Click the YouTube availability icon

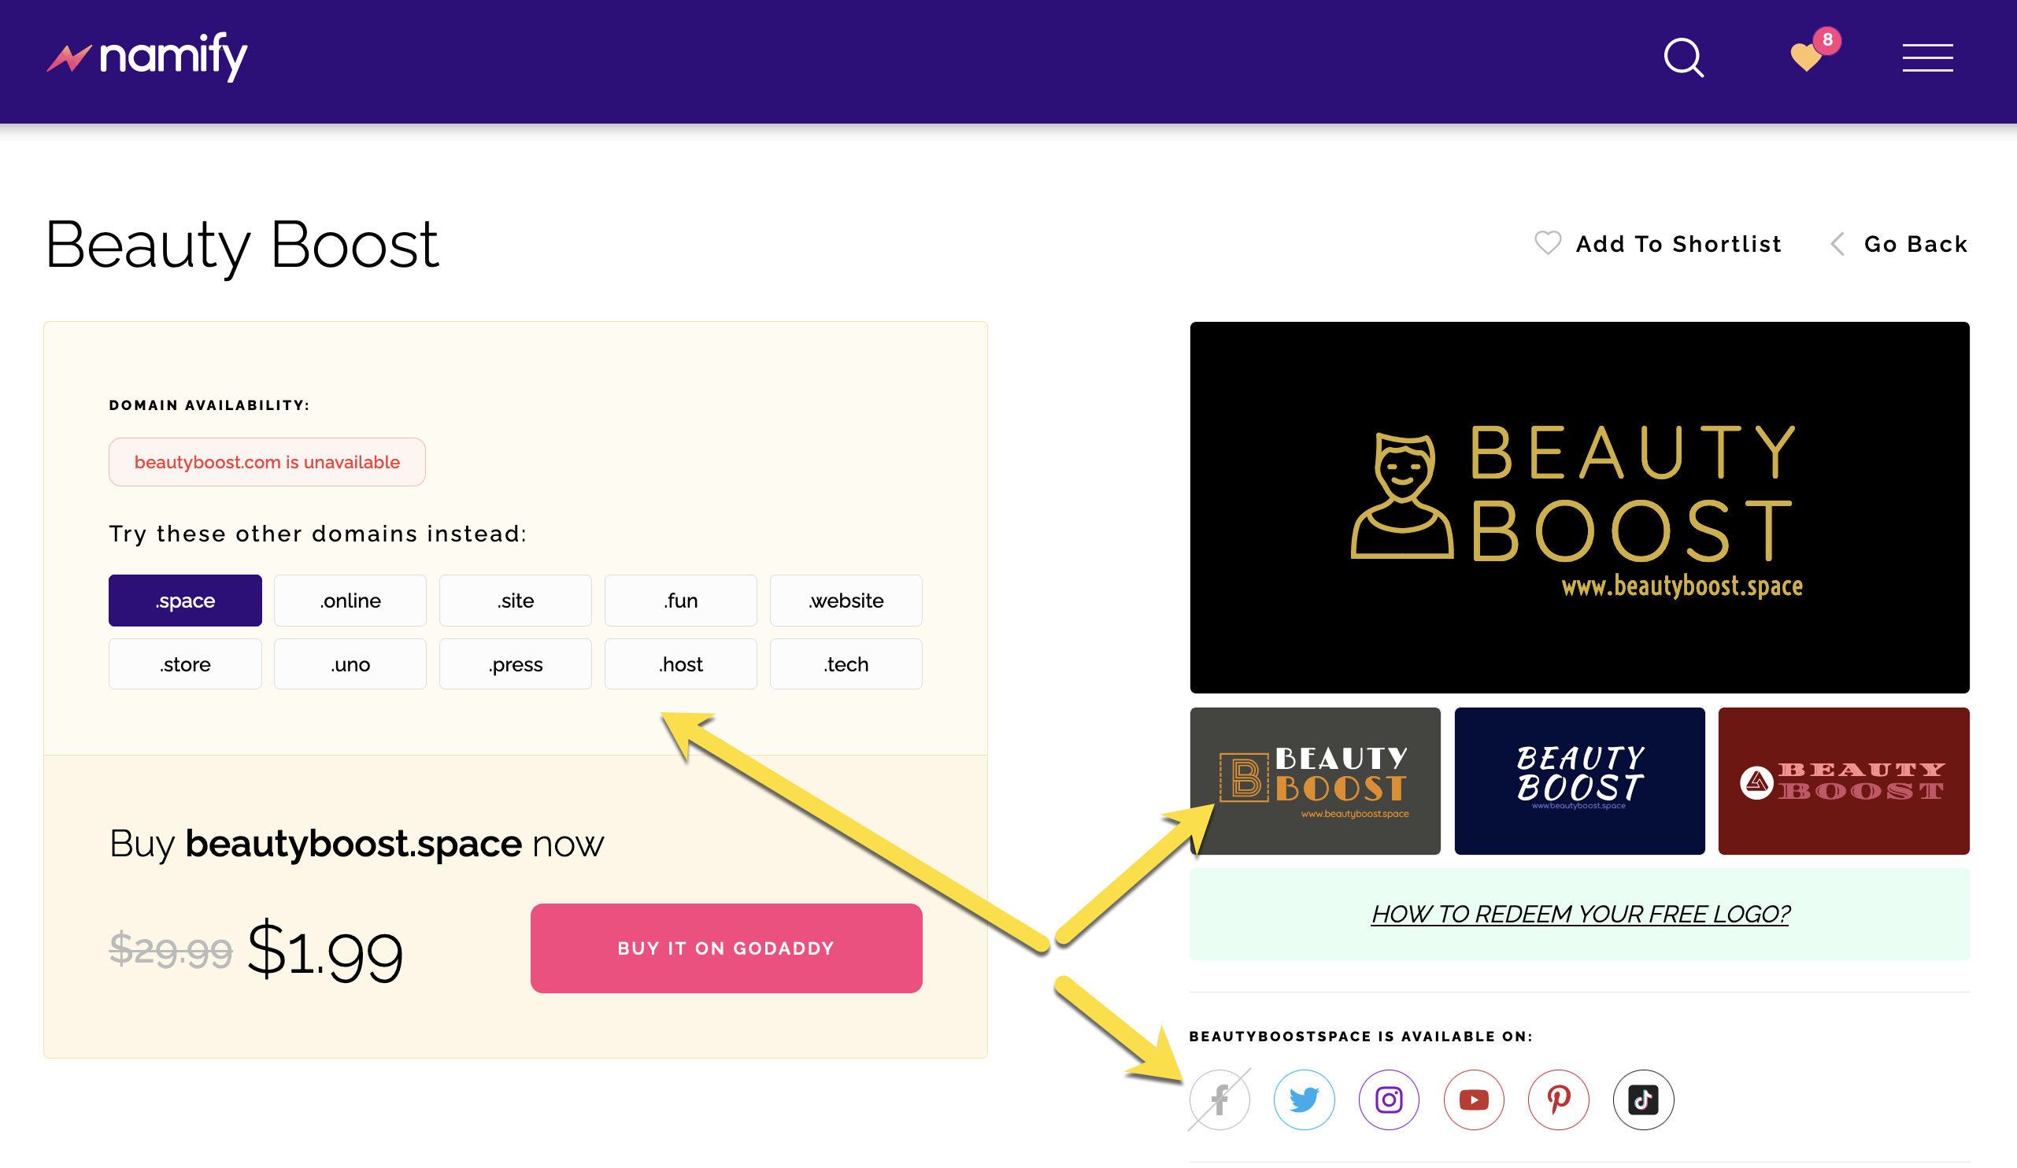pos(1474,1100)
